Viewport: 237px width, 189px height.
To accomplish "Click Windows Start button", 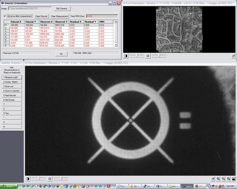I will coord(9,186).
